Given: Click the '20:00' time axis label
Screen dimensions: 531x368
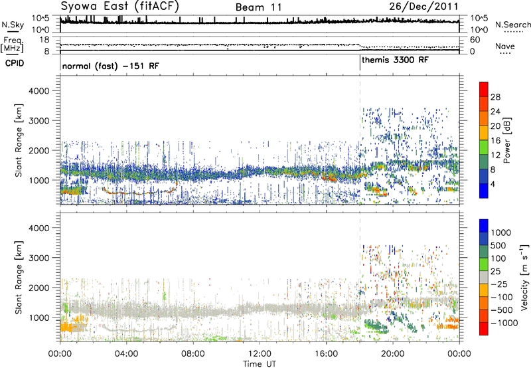Looking at the screenshot, I should coord(392,354).
